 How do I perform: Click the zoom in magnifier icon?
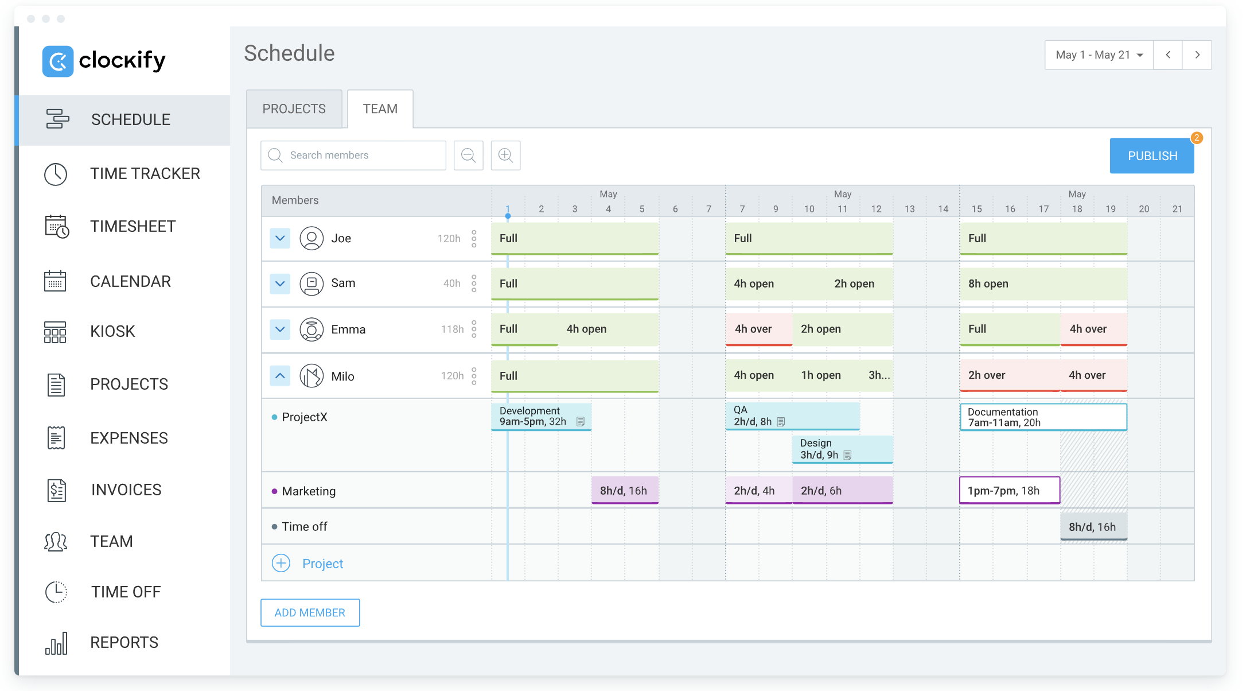pos(505,156)
